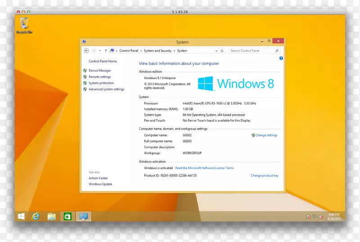Open Help with the blue question mark

point(281,58)
